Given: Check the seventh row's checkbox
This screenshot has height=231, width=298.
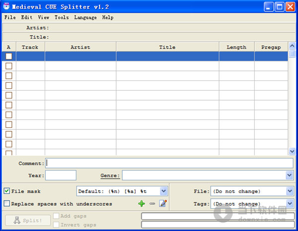Looking at the screenshot, I should [9, 115].
